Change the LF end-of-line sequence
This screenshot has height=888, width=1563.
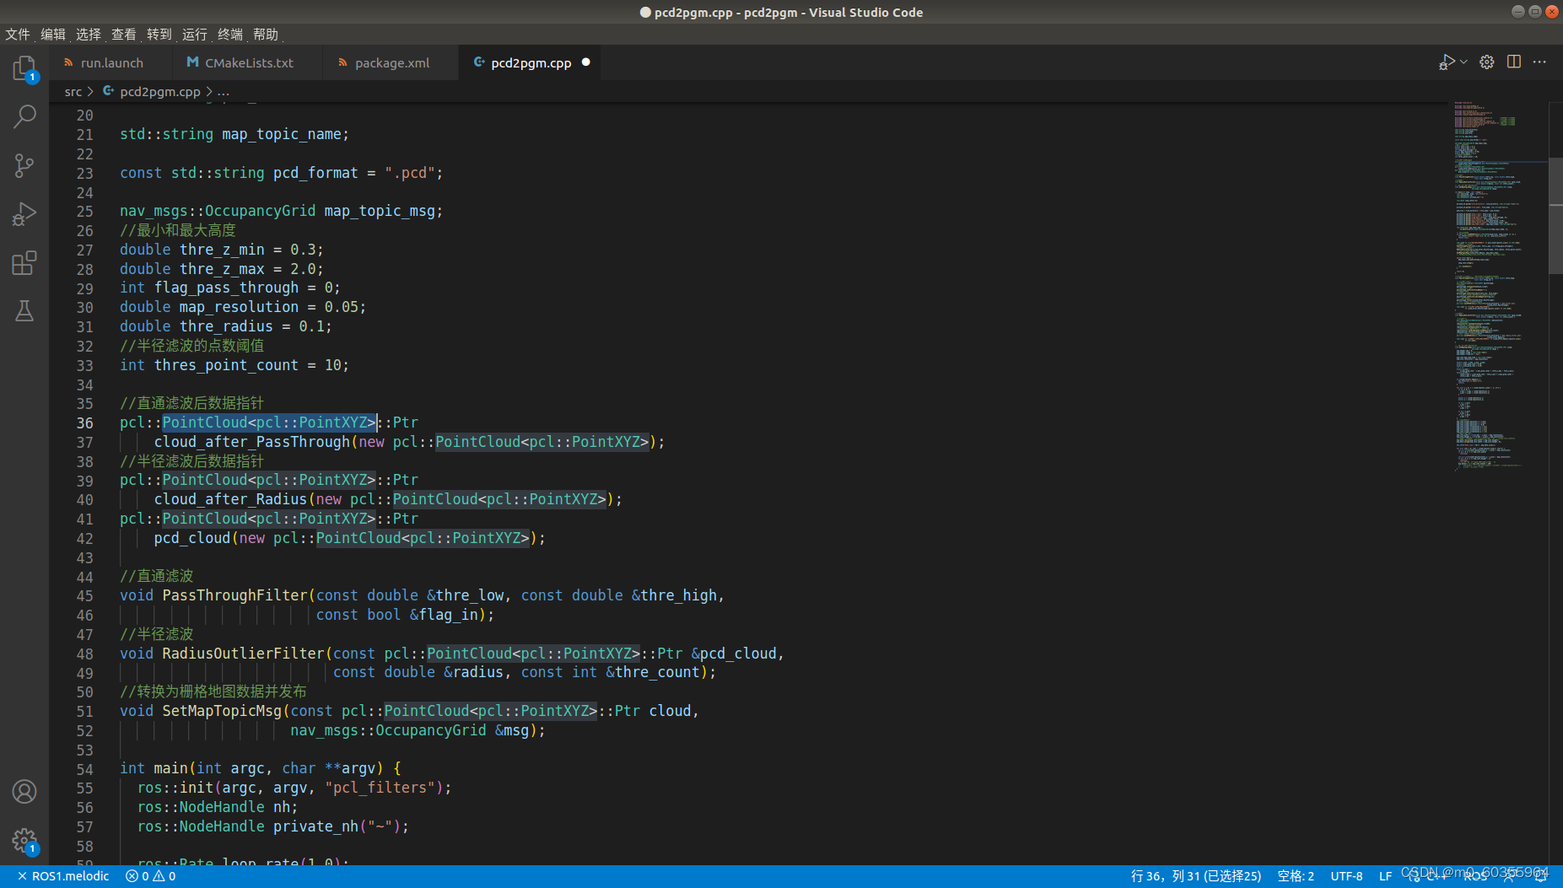(x=1385, y=876)
